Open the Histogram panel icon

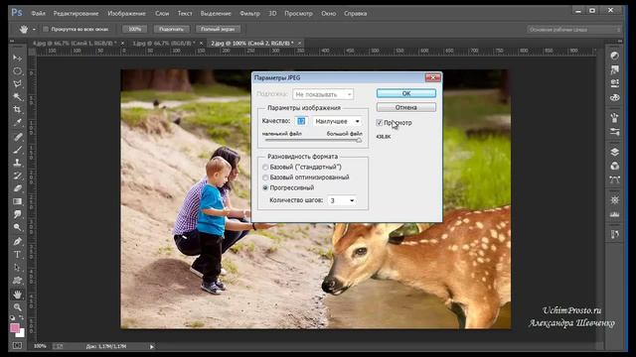point(615,214)
